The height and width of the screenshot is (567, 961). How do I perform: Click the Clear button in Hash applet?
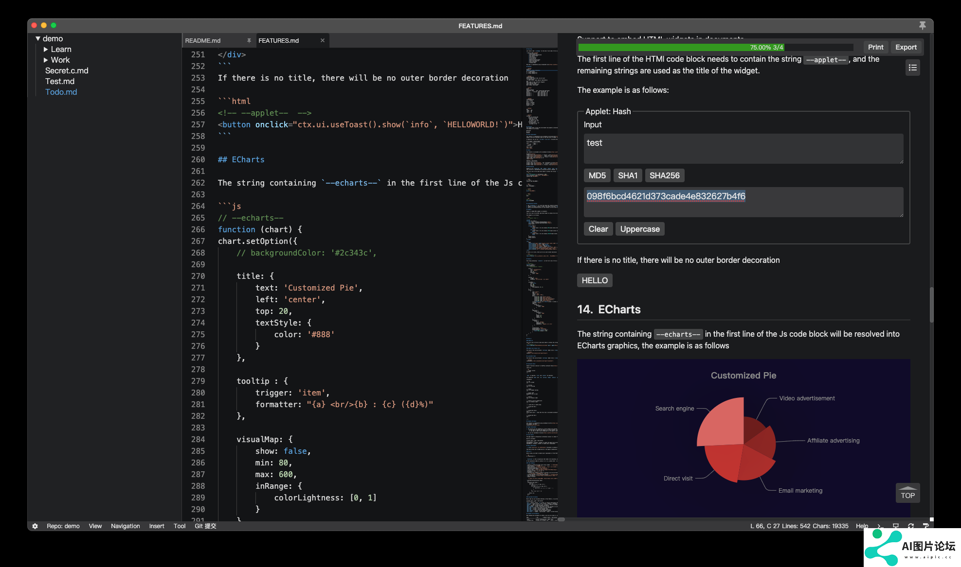[598, 229]
